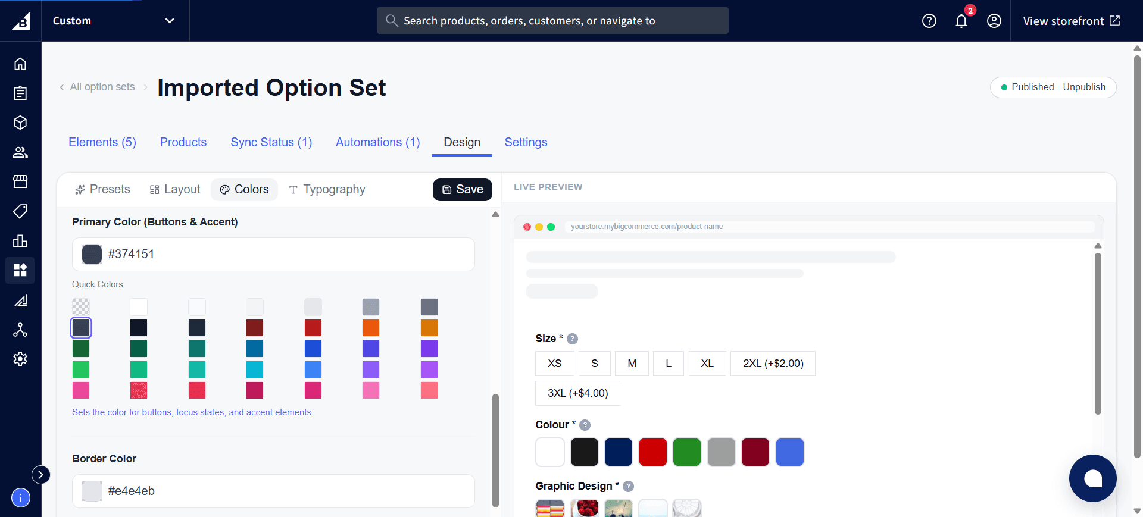The image size is (1143, 517).
Task: Open the Elements (5) tab
Action: pos(102,142)
